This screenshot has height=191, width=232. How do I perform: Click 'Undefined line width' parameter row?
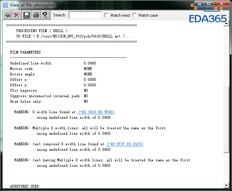(53, 63)
